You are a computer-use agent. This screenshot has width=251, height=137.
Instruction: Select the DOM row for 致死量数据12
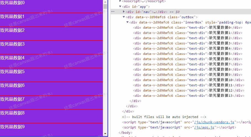point(189,90)
